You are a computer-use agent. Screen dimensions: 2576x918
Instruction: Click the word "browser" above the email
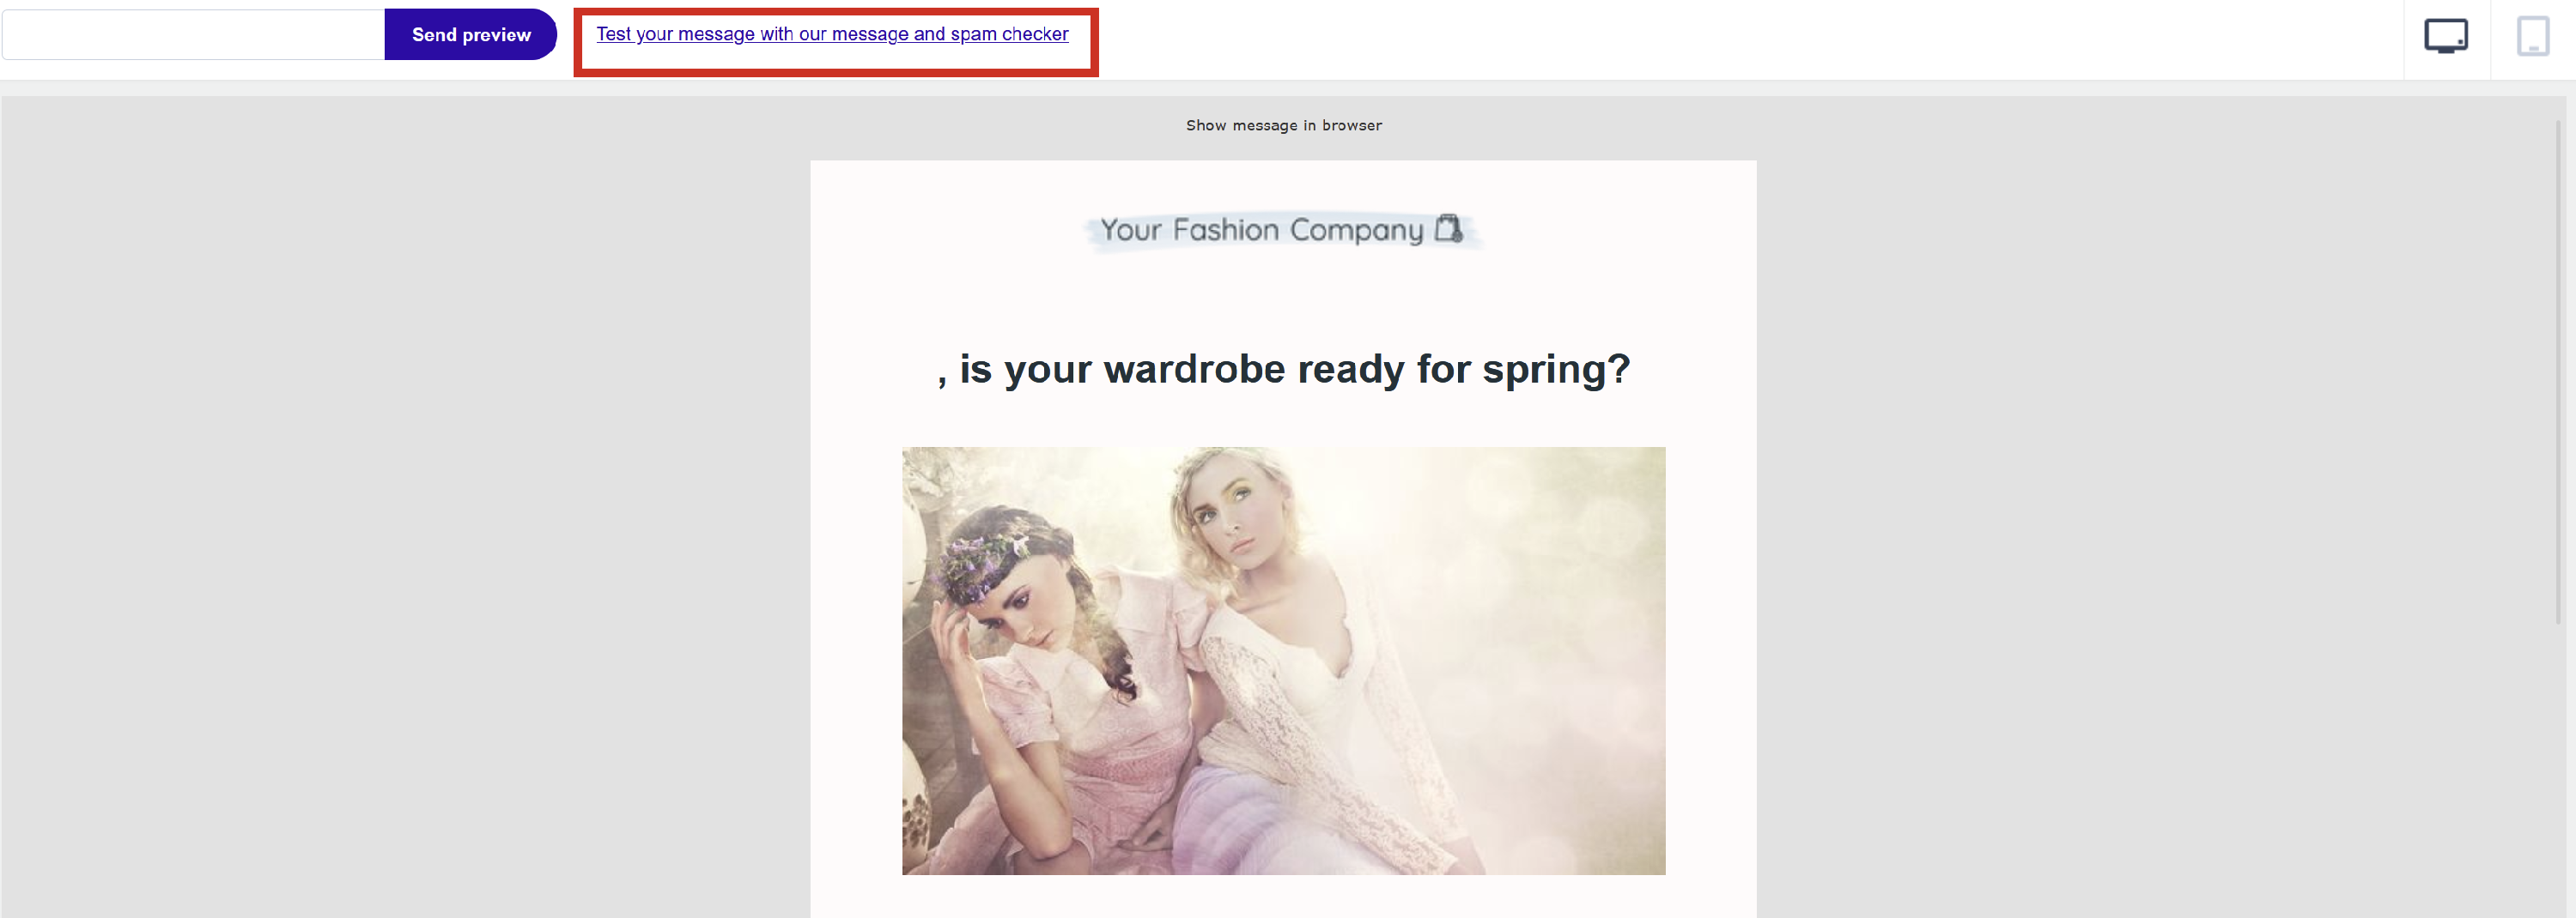[1352, 125]
